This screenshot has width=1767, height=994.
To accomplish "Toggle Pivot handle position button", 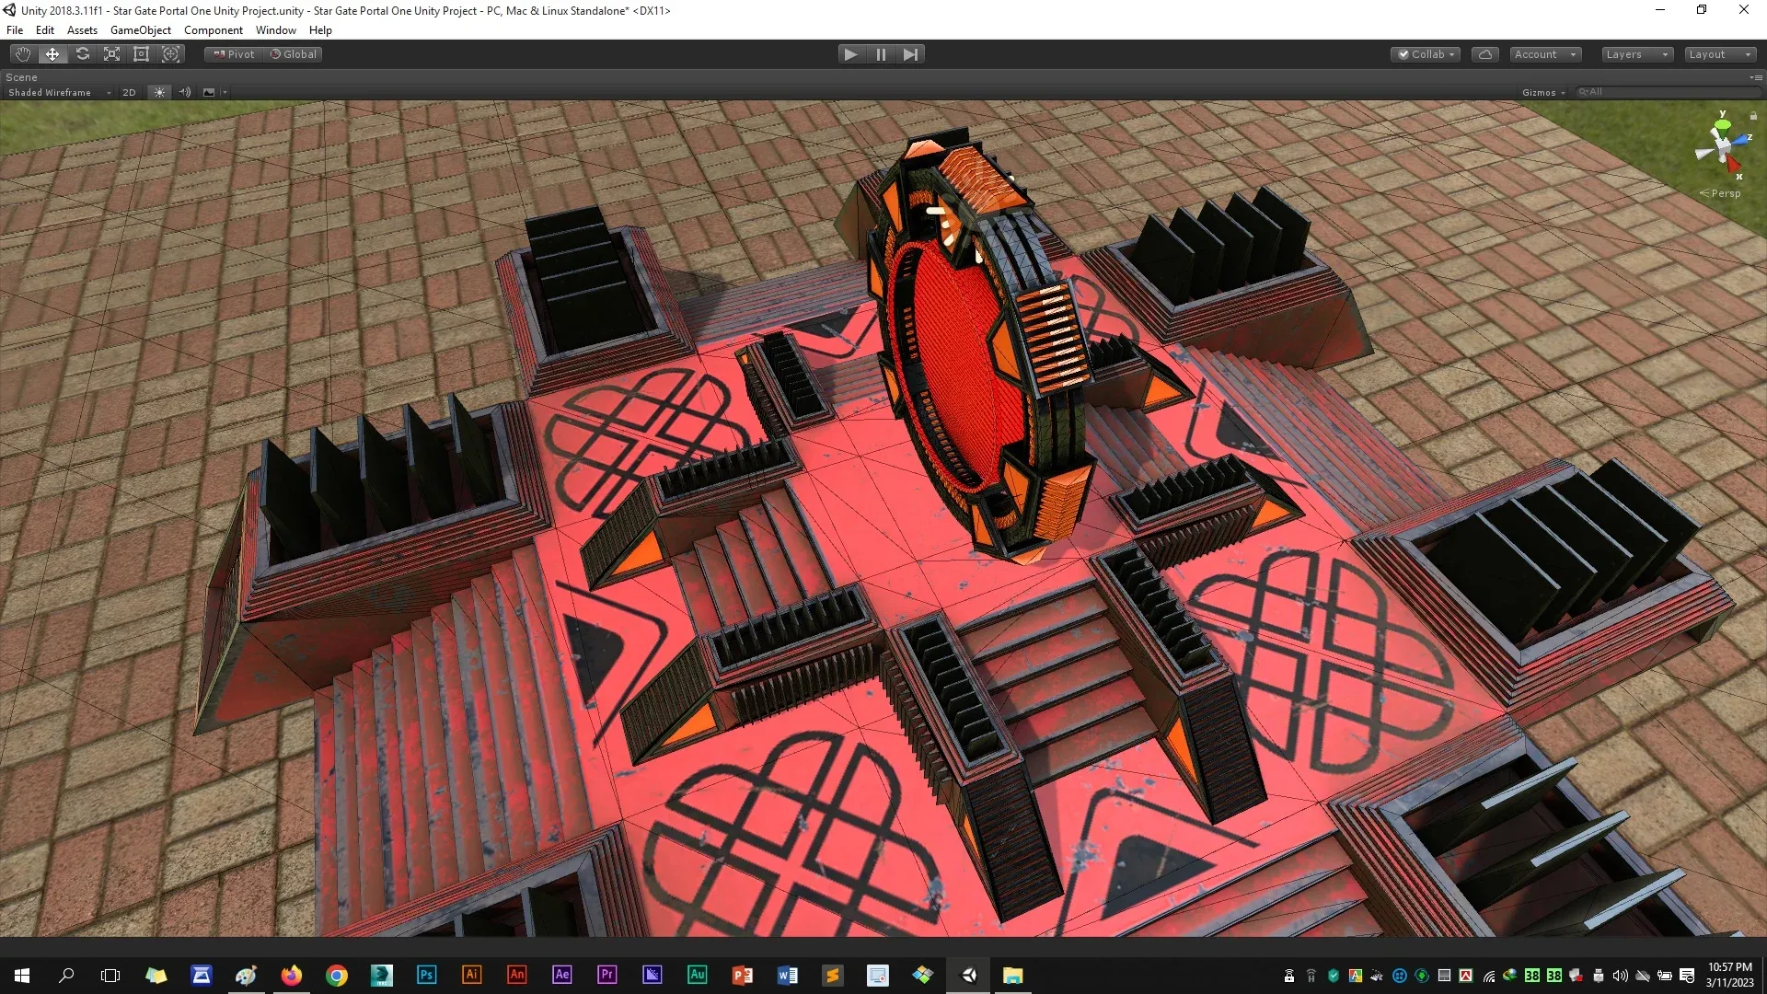I will [x=234, y=54].
